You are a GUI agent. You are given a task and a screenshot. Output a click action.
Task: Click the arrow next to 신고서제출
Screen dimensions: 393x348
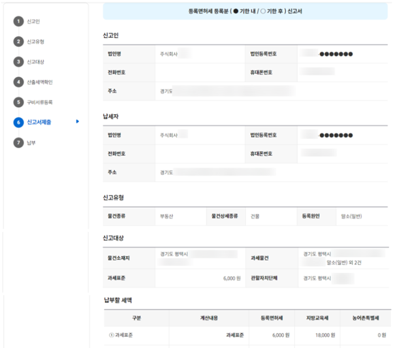(78, 122)
